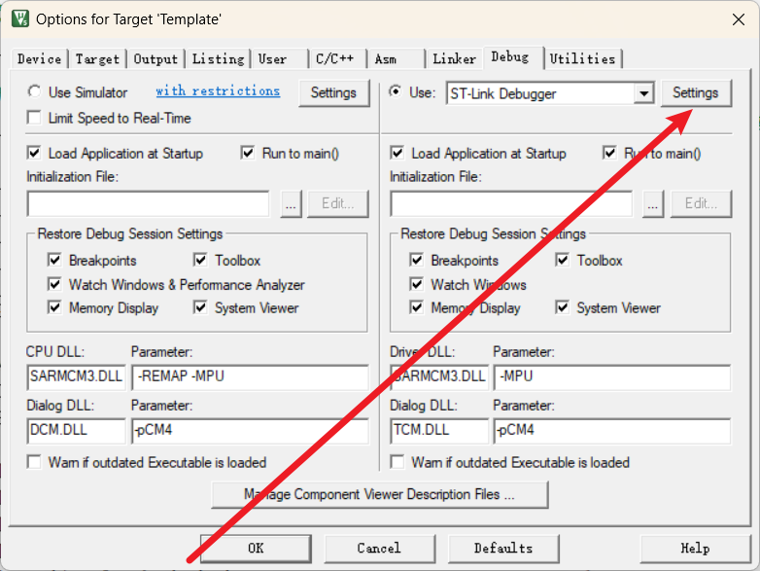Viewport: 760px width, 571px height.
Task: Toggle Limit Speed to Real-Time checkbox
Action: click(34, 118)
